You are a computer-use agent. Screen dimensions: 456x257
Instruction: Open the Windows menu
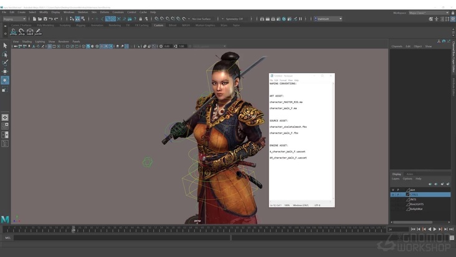pos(69,12)
